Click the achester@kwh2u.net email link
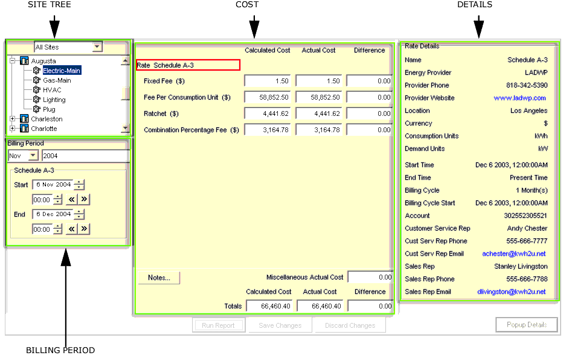 [513, 254]
